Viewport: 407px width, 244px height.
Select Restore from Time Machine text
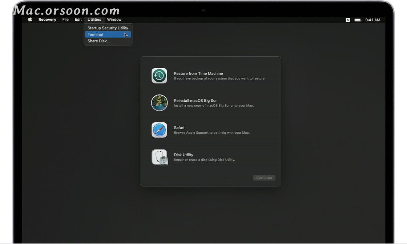coord(198,73)
